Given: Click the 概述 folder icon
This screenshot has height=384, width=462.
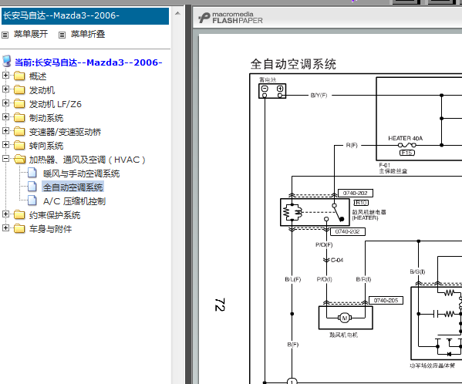Looking at the screenshot, I should coord(19,76).
